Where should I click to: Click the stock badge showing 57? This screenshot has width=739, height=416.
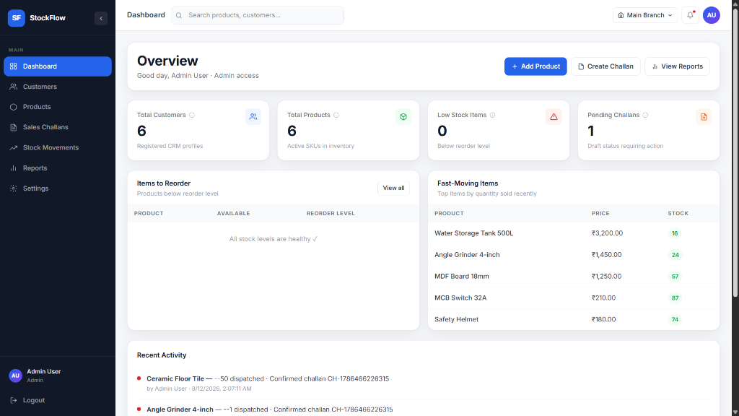pos(675,277)
